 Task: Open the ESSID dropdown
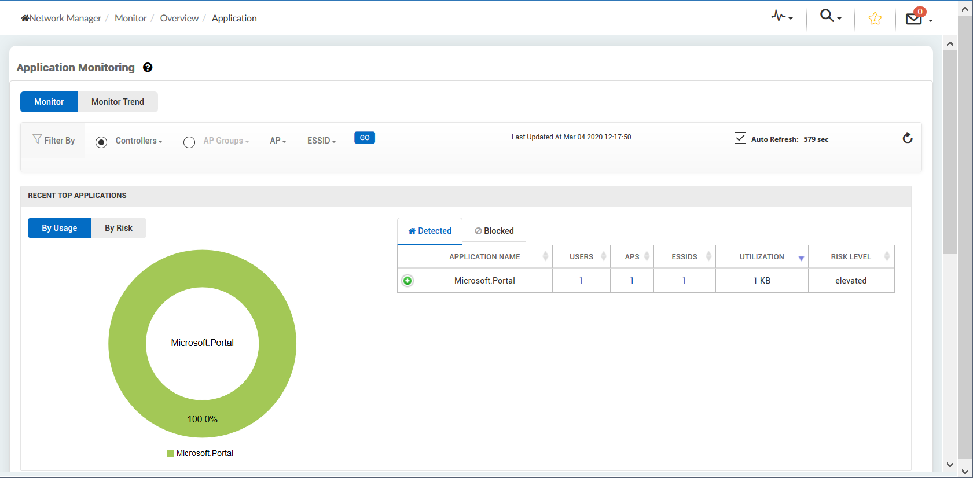coord(322,141)
